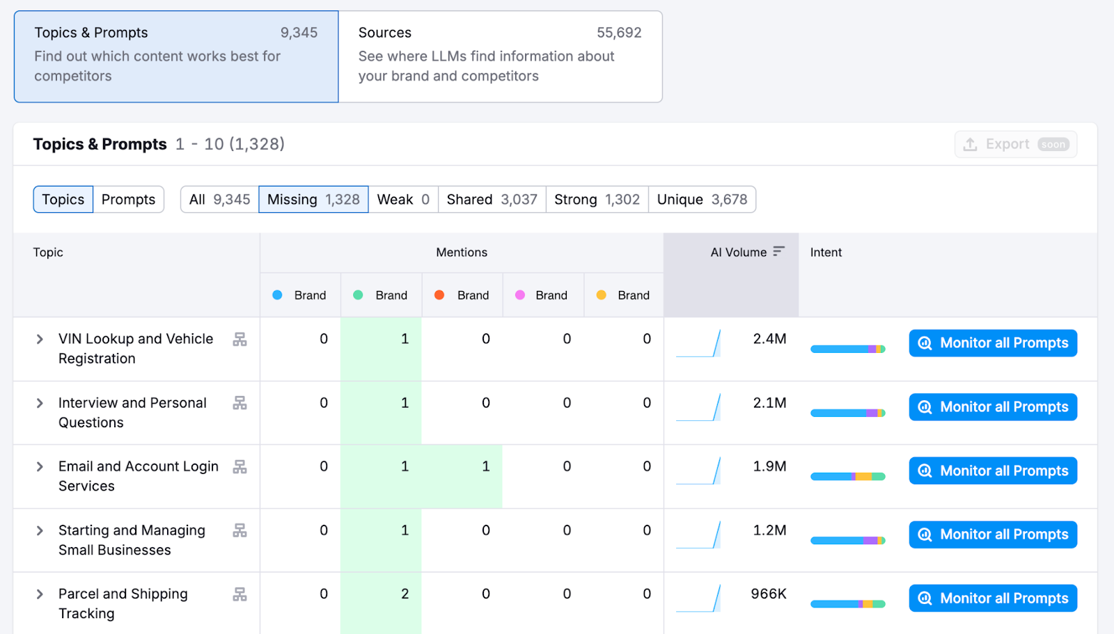Image resolution: width=1114 pixels, height=634 pixels.
Task: Expand VIN Lookup and Vehicle Registration row
Action: [x=40, y=340]
